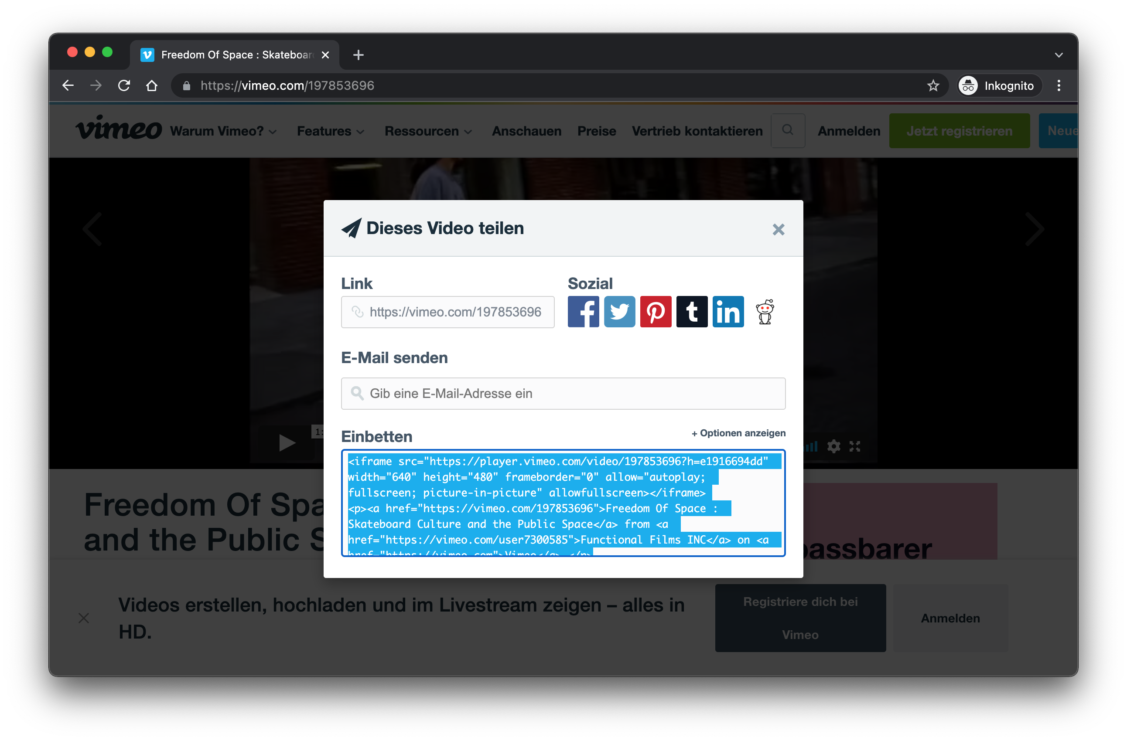1127x741 pixels.
Task: Close the Freedom Of Space tab
Action: (x=325, y=55)
